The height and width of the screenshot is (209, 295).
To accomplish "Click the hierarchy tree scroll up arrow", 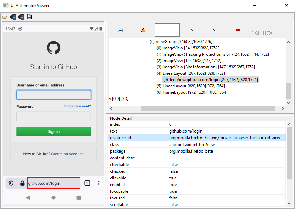I will coord(288,42).
